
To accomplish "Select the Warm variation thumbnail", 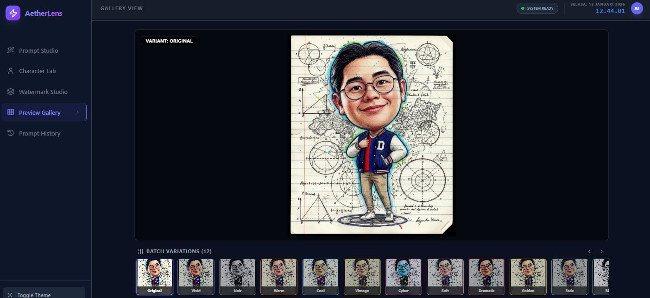I will 279,277.
